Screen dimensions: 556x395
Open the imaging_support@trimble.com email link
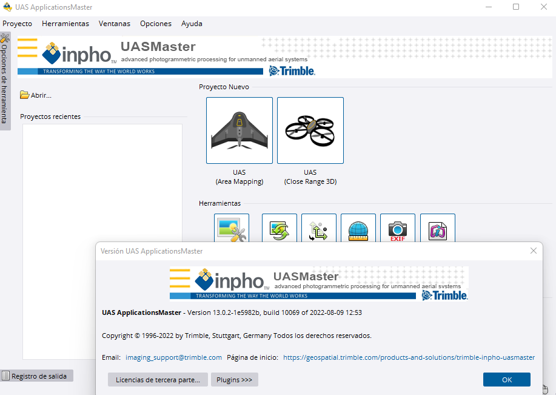(x=174, y=357)
